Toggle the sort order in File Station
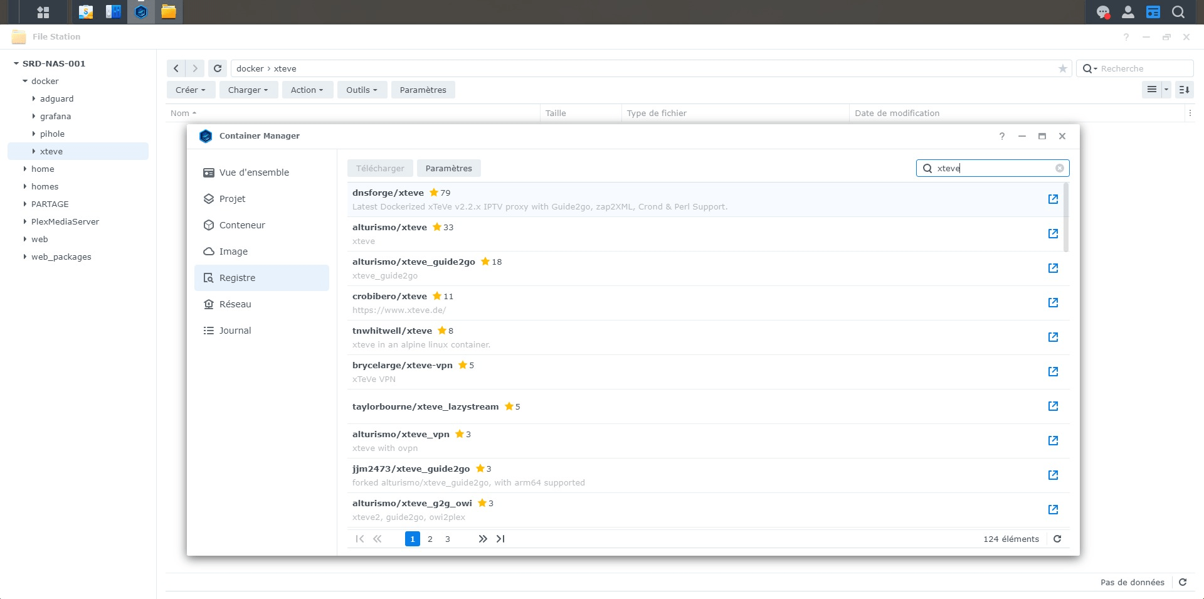The image size is (1204, 599). point(1184,90)
